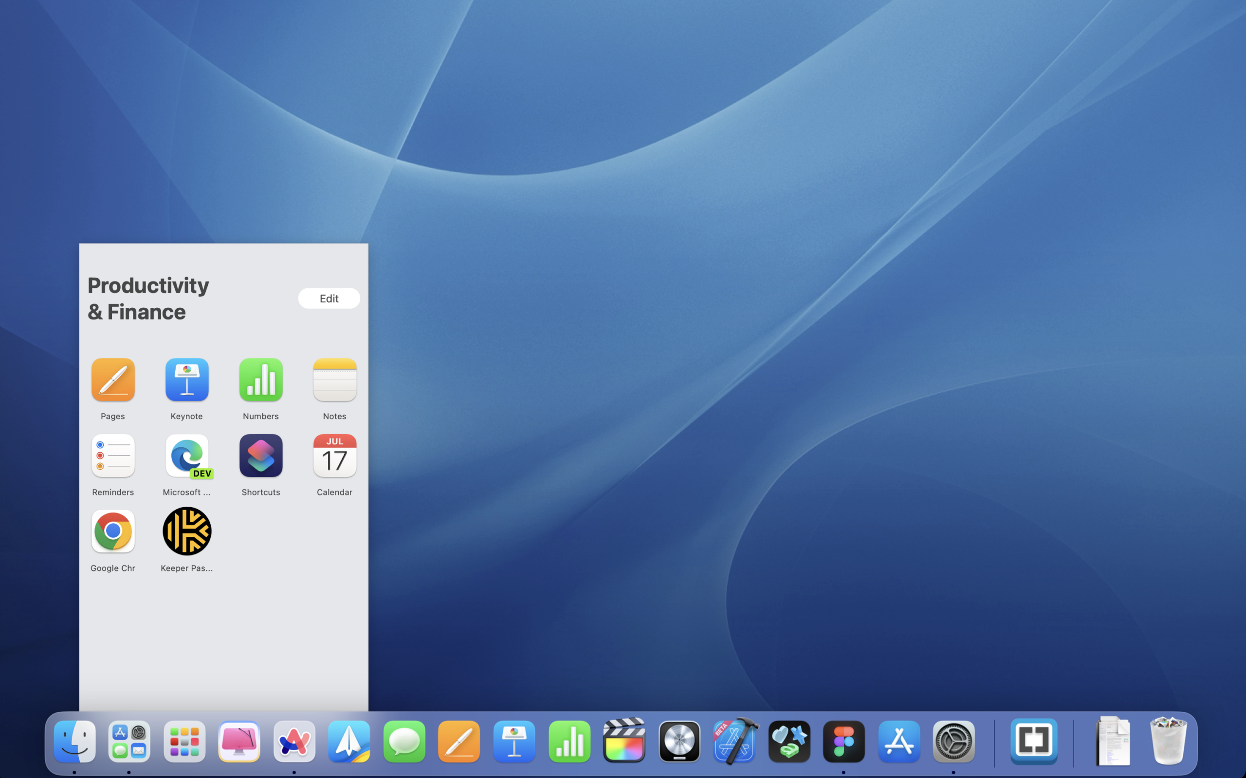Launch Logic Pro from the Dock
This screenshot has width=1246, height=778.
coord(679,742)
